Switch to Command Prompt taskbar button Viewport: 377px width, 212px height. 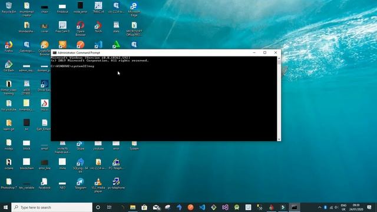point(295,207)
